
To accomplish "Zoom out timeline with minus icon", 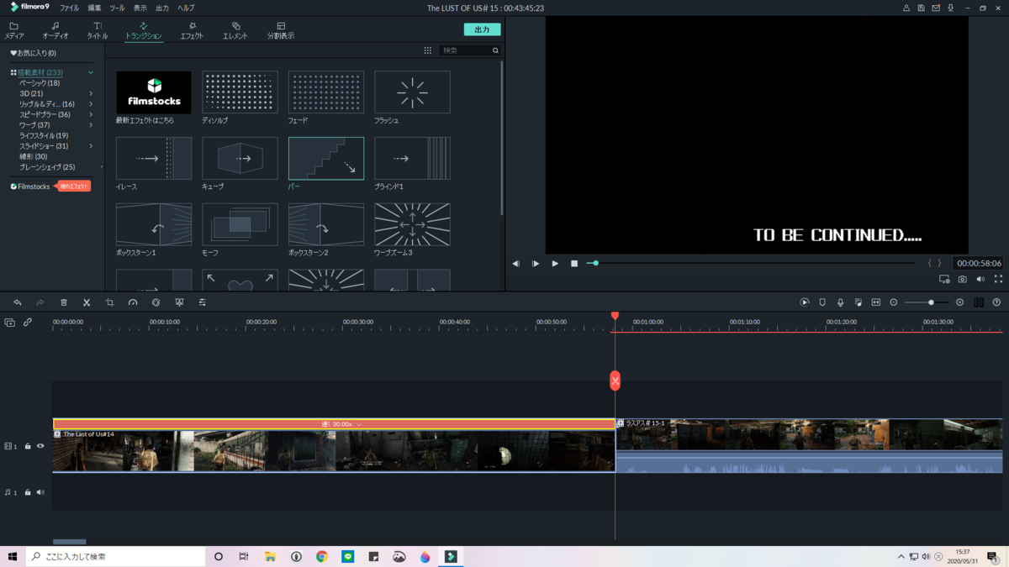I will (x=894, y=302).
